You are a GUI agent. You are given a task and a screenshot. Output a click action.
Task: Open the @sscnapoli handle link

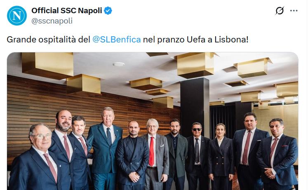[52, 21]
